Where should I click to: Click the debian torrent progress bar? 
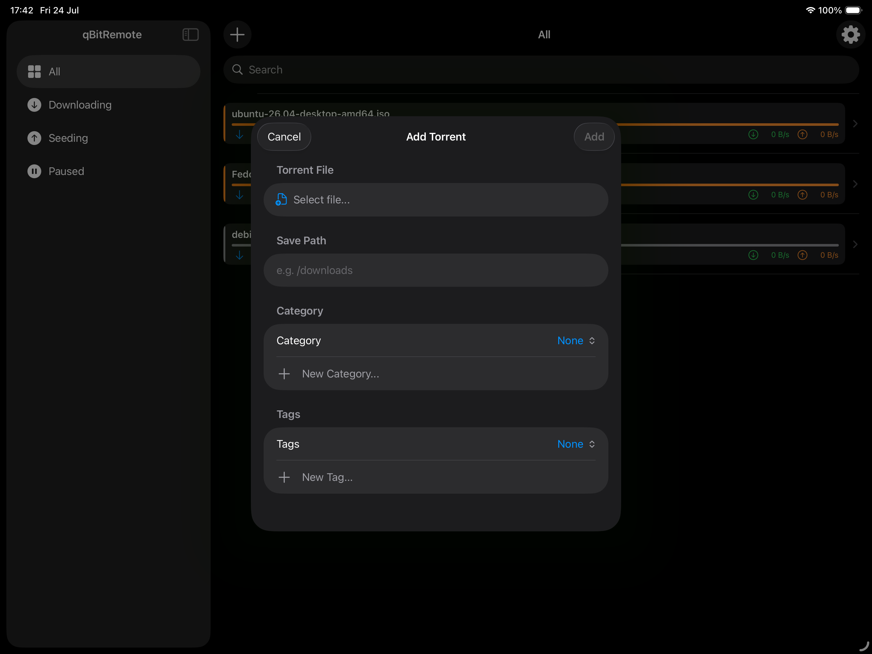(729, 245)
